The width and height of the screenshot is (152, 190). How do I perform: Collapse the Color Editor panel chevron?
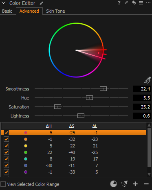(3, 3)
